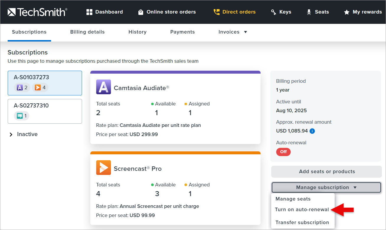The width and height of the screenshot is (386, 230).
Task: Click the red auto-renewal Off badge
Action: (x=283, y=152)
